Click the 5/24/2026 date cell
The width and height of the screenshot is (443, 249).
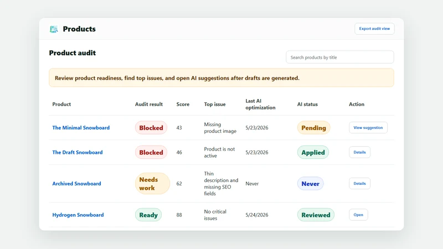(x=257, y=215)
